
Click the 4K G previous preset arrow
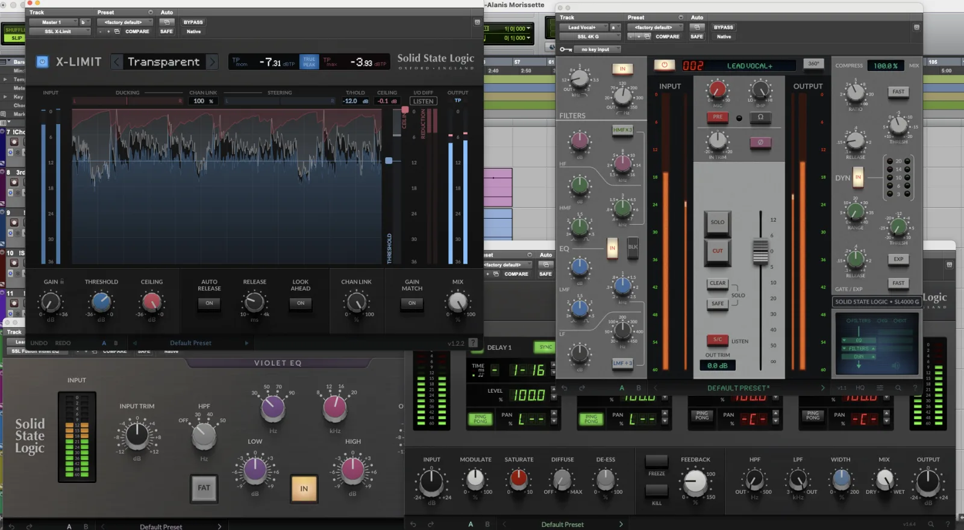[x=656, y=388]
